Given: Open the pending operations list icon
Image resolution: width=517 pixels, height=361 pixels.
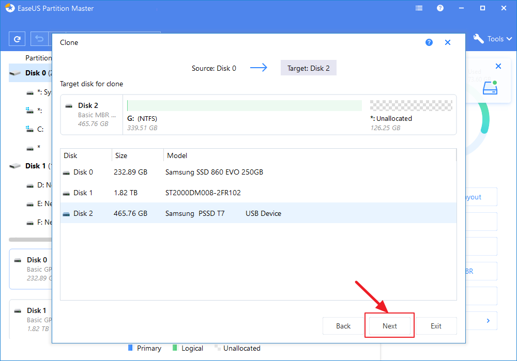Looking at the screenshot, I should coord(419,8).
